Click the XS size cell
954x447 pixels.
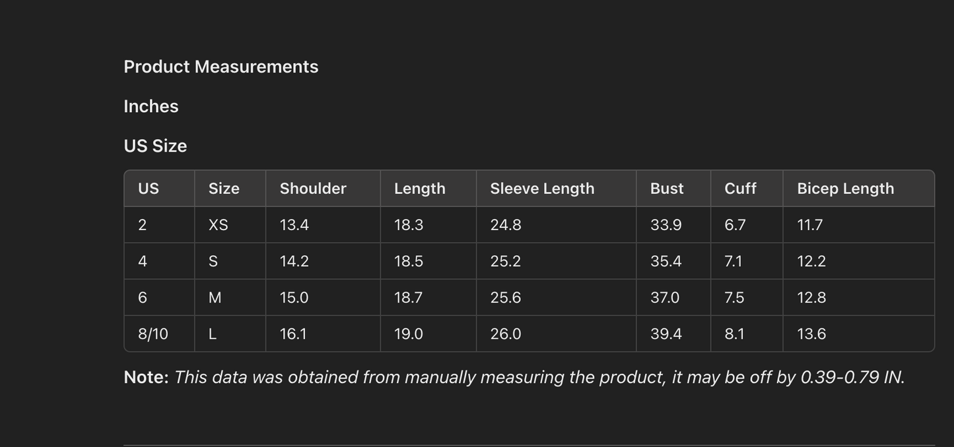tap(218, 225)
